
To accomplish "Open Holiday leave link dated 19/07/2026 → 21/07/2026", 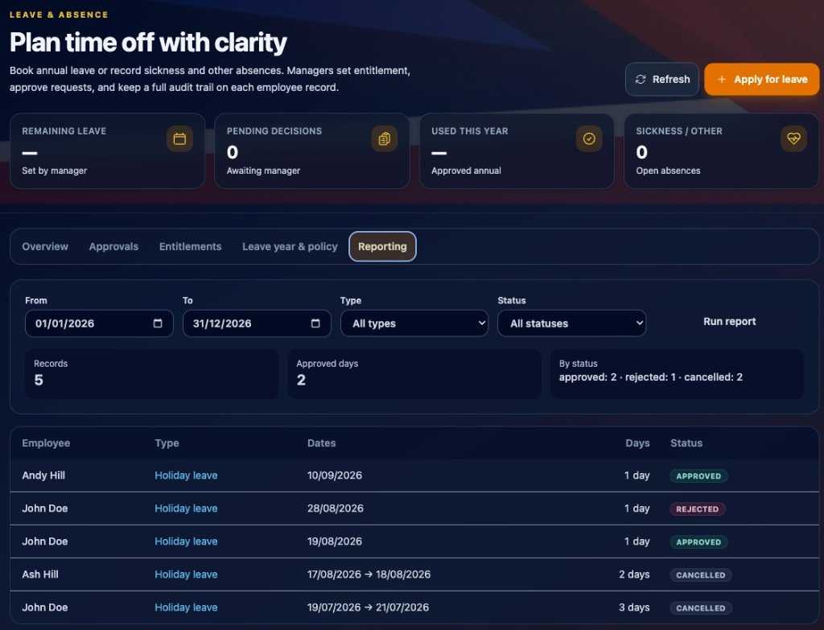I will pos(186,607).
